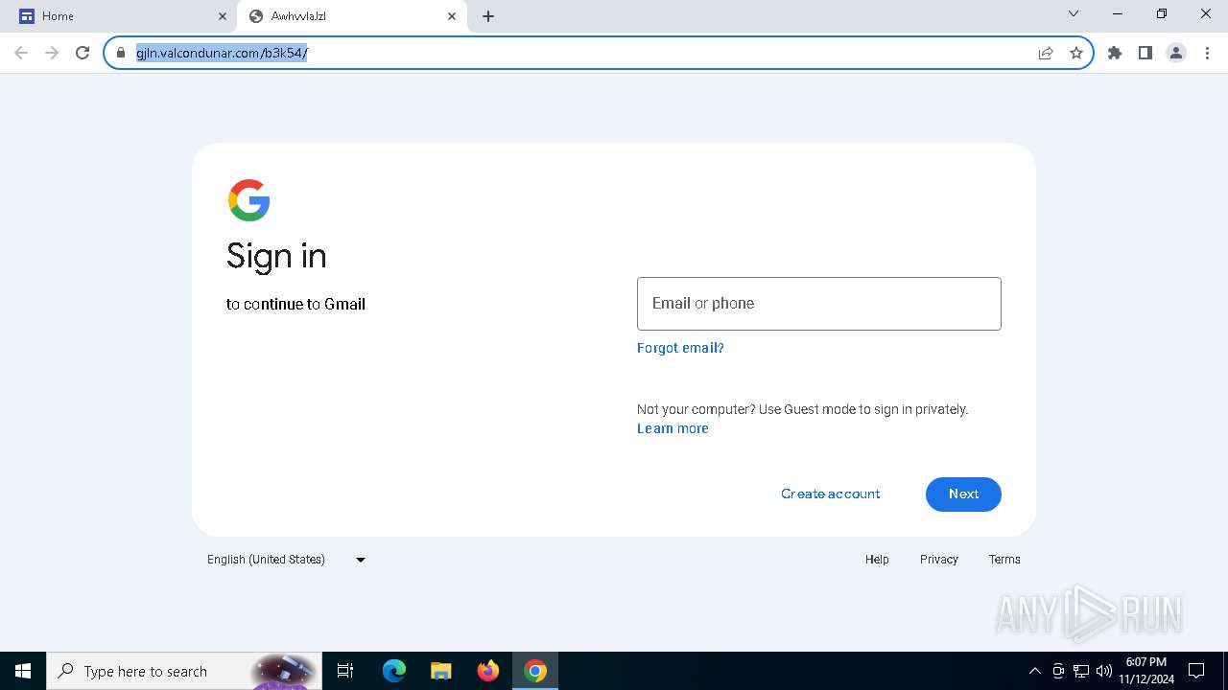Open the Help footer link
The height and width of the screenshot is (690, 1228).
(x=877, y=560)
